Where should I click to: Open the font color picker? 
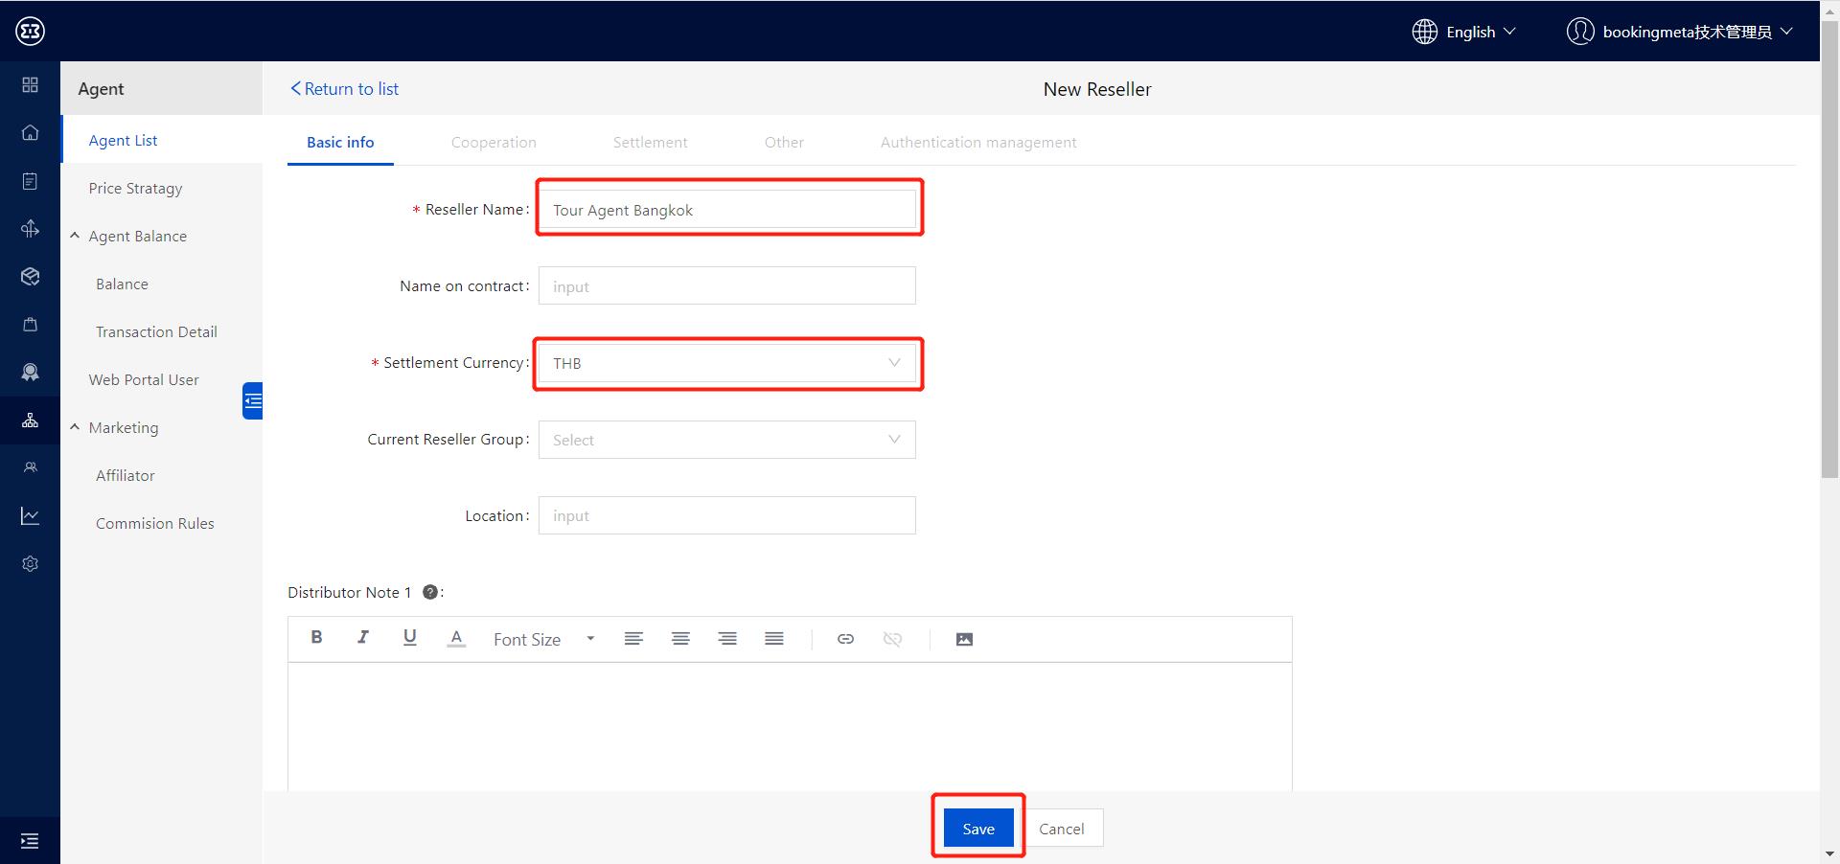click(456, 639)
